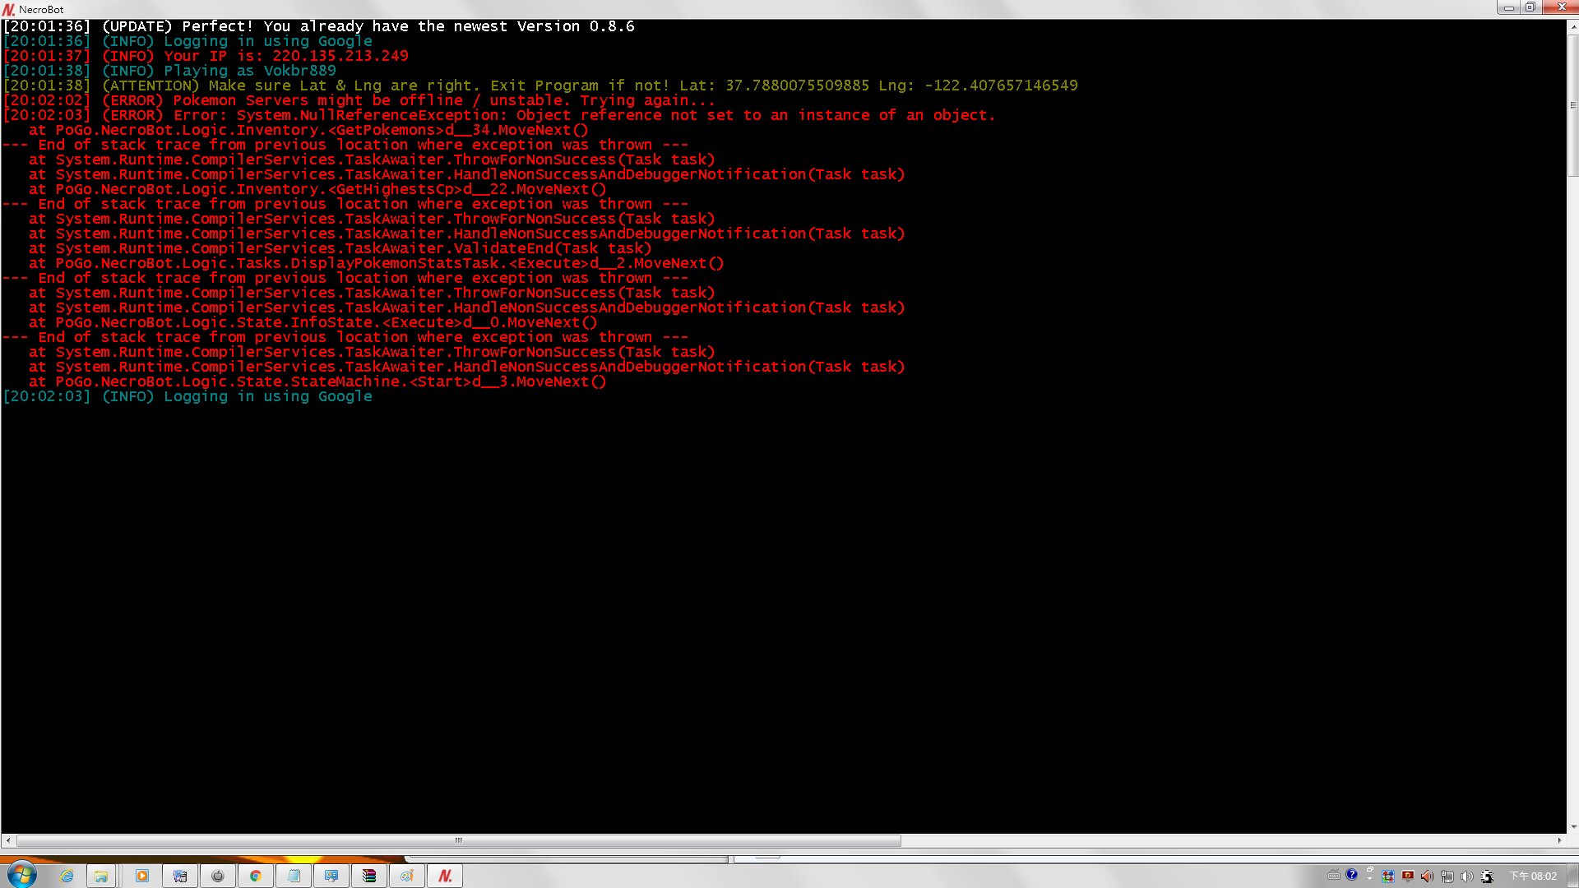The width and height of the screenshot is (1579, 888).
Task: Click the StateMachine Start stack line
Action: pos(317,382)
